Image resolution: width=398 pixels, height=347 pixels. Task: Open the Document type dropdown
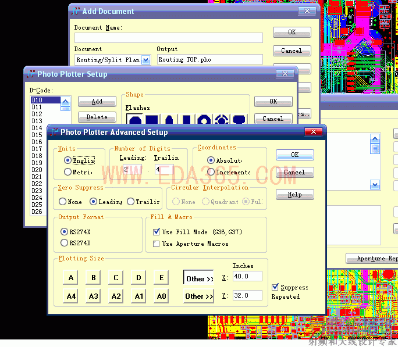click(x=145, y=60)
